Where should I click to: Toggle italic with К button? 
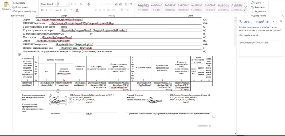46,10
